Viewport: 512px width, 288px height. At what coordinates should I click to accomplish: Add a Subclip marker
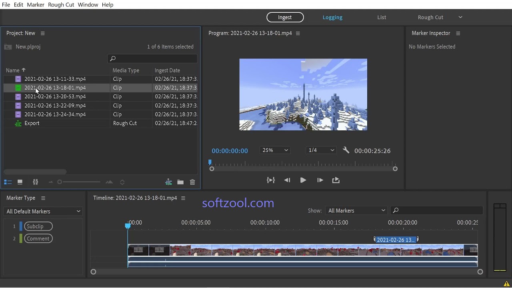38,226
